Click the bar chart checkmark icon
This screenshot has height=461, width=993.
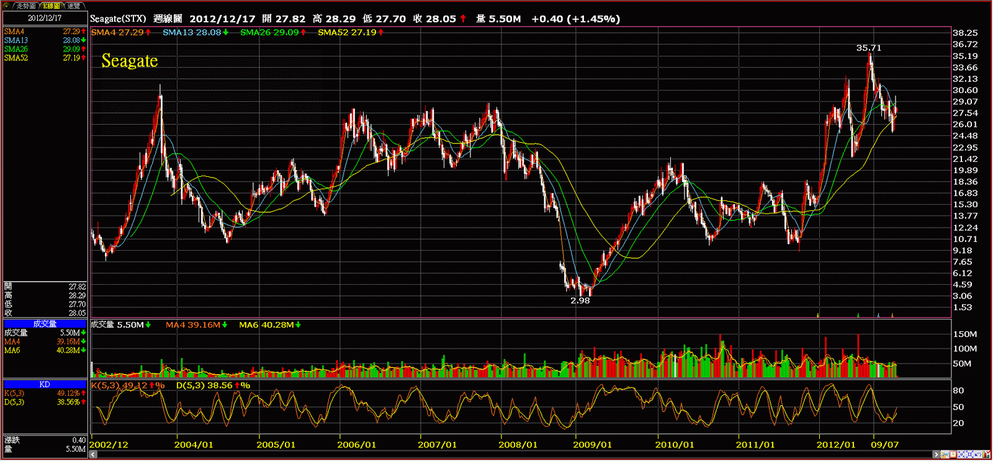coord(986,455)
